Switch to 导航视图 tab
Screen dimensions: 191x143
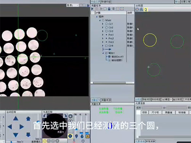[147, 100]
